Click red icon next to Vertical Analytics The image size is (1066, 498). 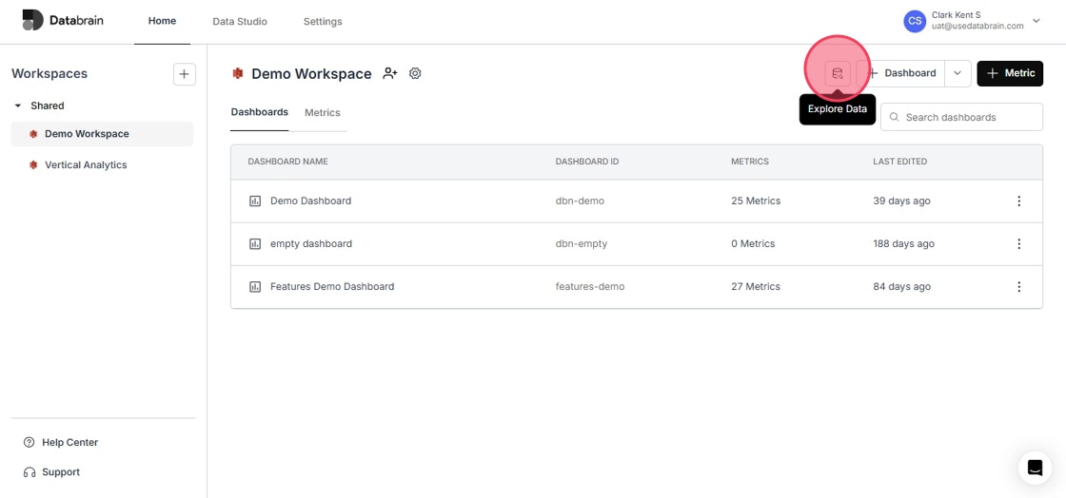(33, 164)
